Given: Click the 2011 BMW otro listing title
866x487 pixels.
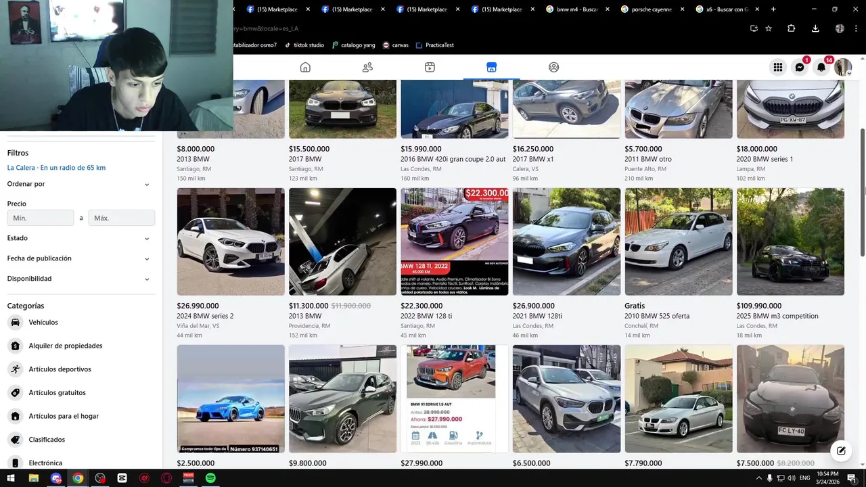Looking at the screenshot, I should 648,159.
